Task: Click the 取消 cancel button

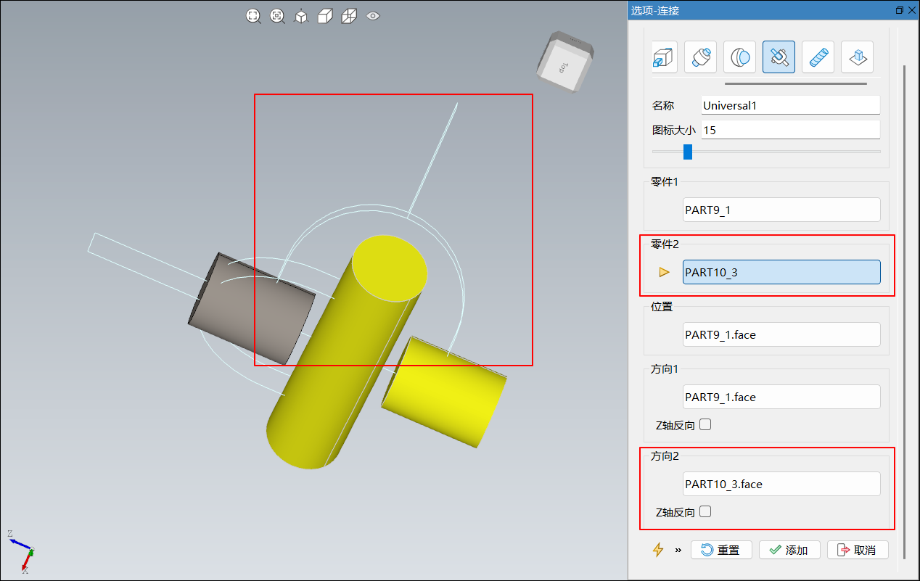Action: [857, 550]
